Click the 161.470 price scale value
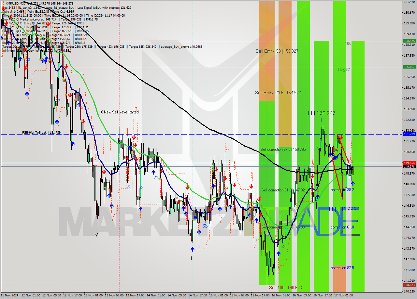This screenshot has height=299, width=417. point(409,2)
